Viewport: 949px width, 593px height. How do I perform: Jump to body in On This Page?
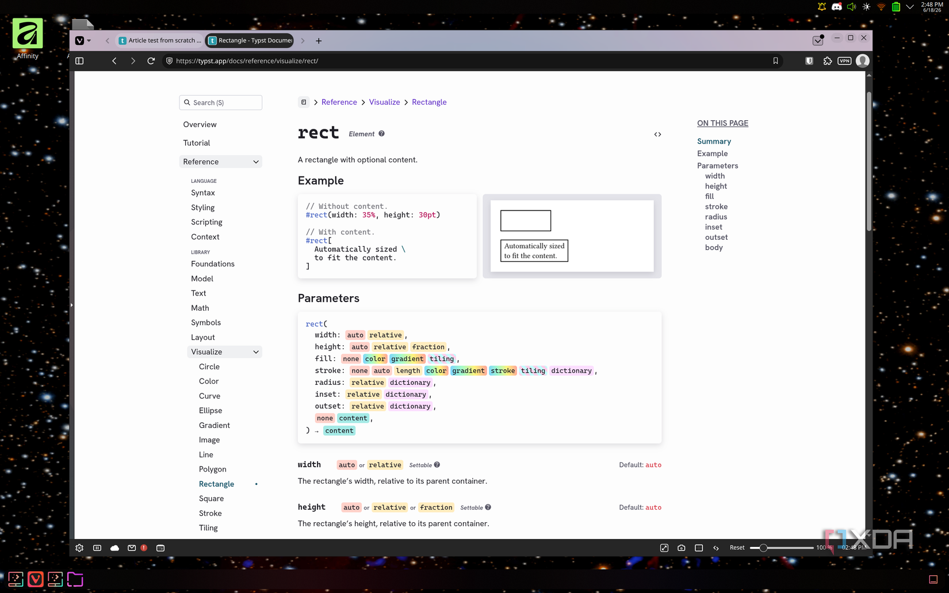pyautogui.click(x=714, y=247)
